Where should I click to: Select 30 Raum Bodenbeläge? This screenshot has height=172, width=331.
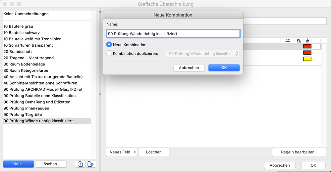pyautogui.click(x=47, y=64)
